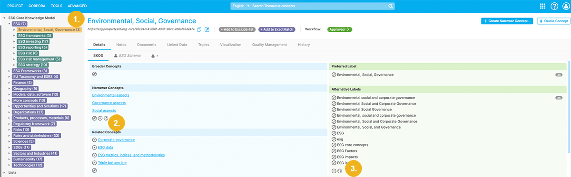
Task: Switch to the Triples tab
Action: pos(203,45)
